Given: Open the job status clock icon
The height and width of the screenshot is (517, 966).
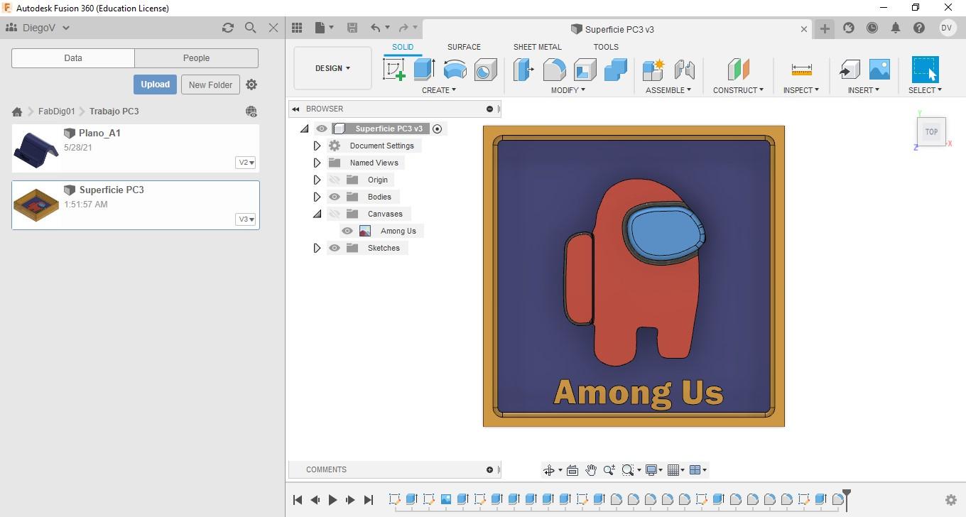Looking at the screenshot, I should point(872,28).
